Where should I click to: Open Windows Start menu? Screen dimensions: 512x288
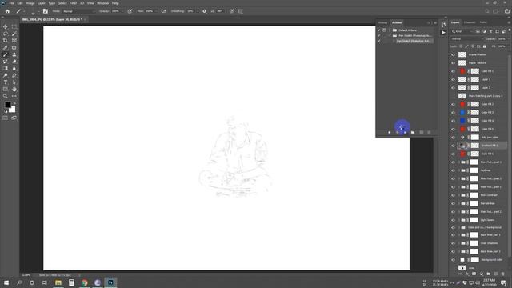click(x=6, y=282)
